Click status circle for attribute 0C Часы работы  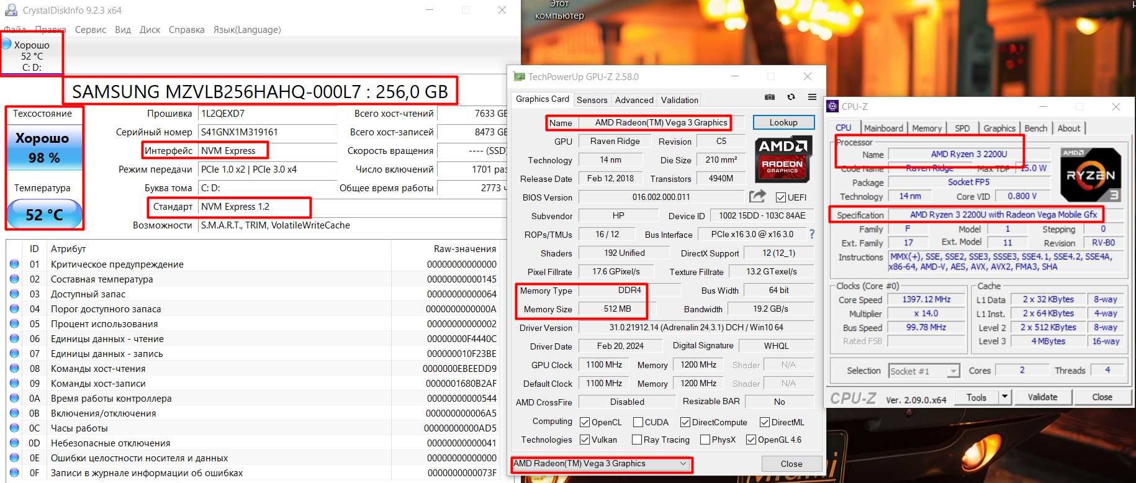coord(14,428)
